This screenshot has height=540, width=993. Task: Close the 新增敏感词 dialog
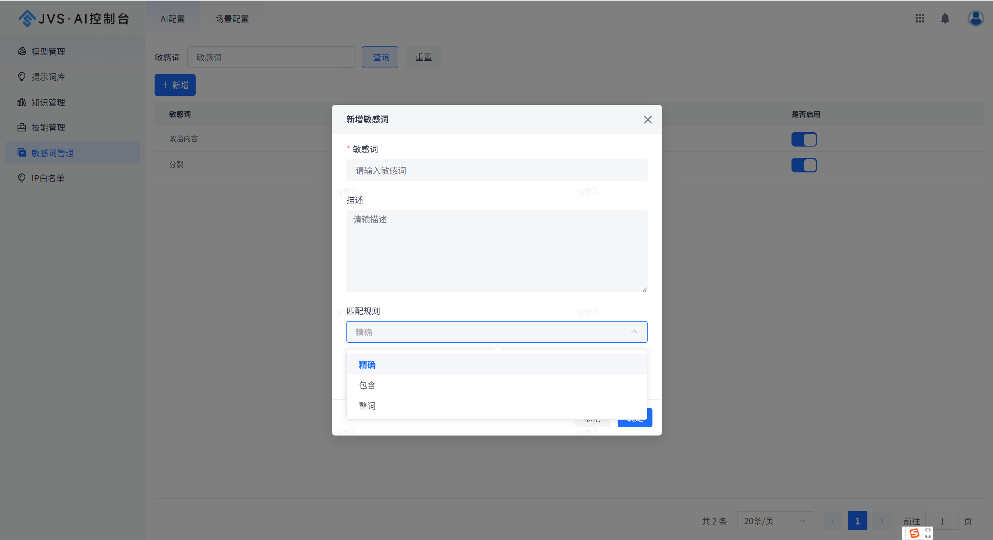pyautogui.click(x=648, y=119)
